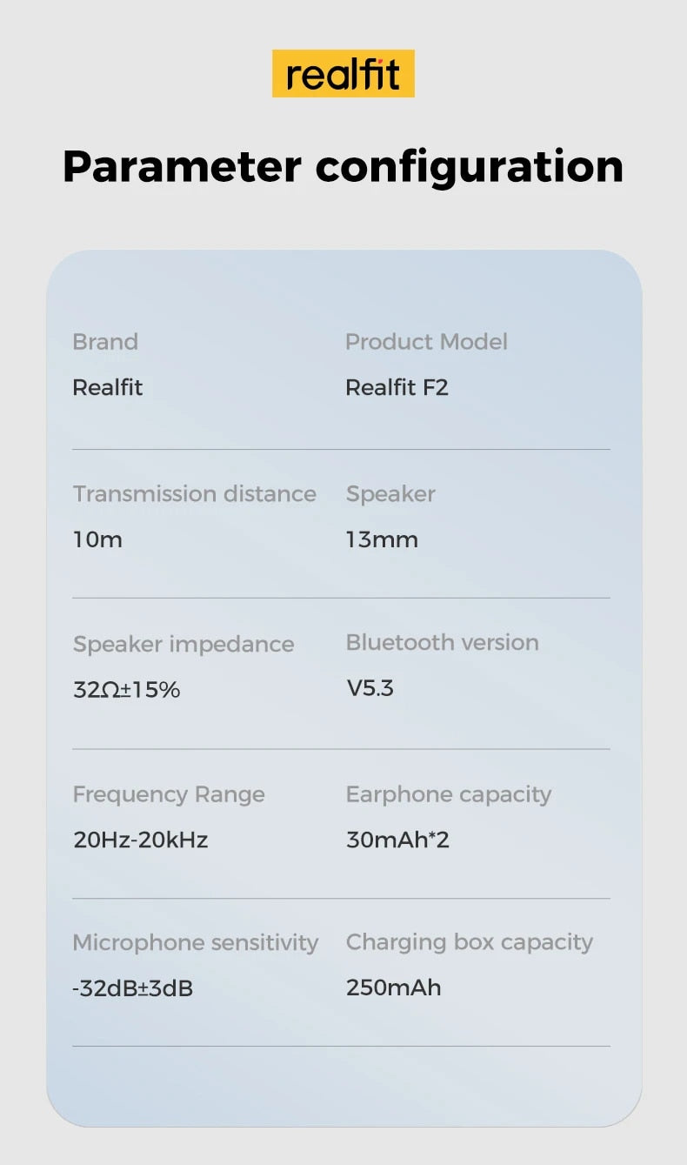Select the V5.3 Bluetooth value
The image size is (687, 1165).
tap(370, 688)
